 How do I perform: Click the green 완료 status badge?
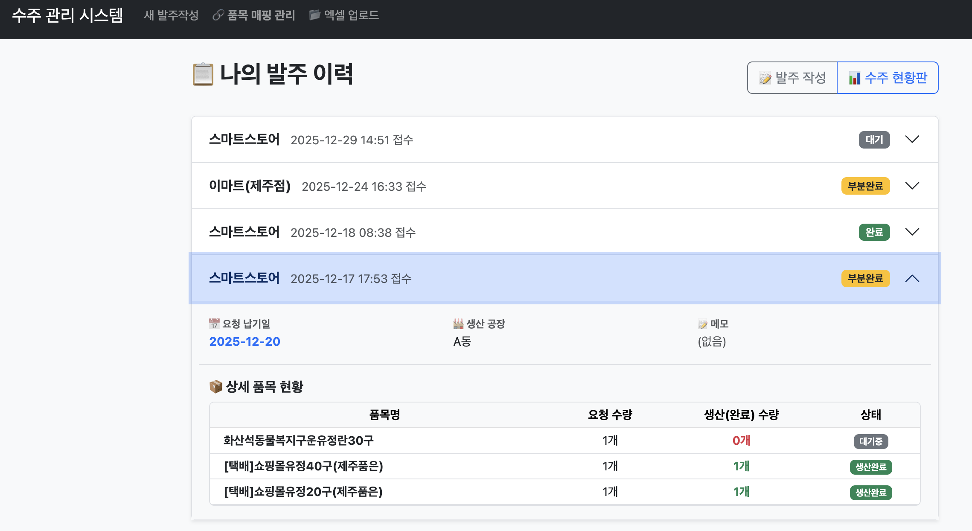(x=874, y=232)
